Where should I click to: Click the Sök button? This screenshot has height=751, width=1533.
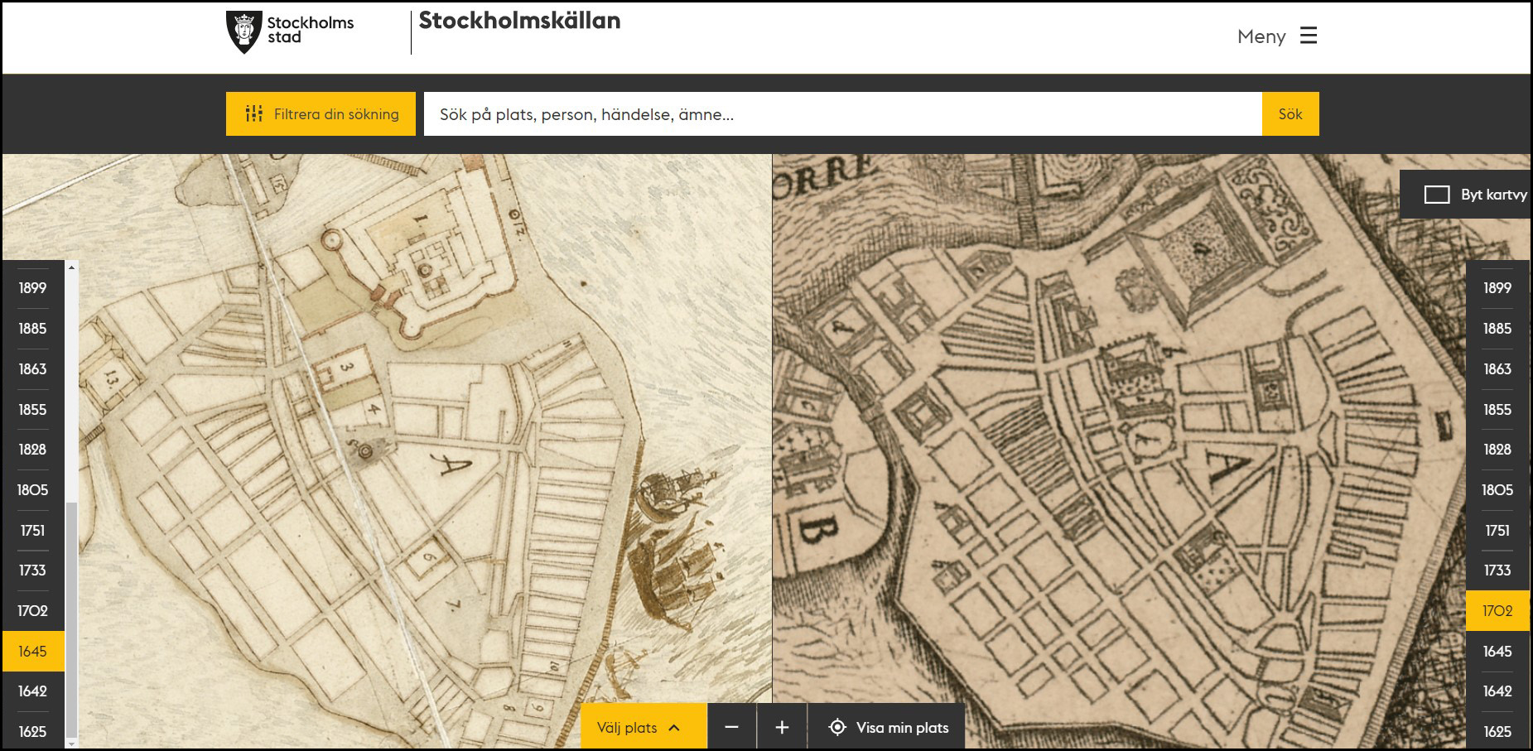tap(1290, 113)
